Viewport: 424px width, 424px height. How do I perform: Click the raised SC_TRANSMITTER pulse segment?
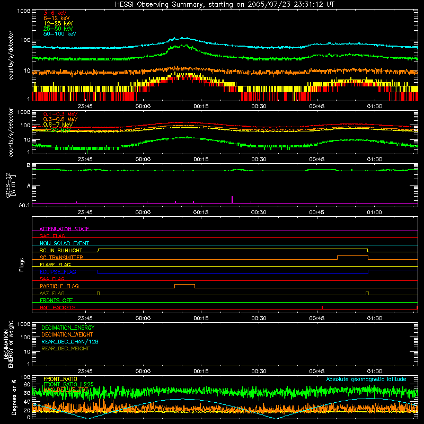coord(352,256)
